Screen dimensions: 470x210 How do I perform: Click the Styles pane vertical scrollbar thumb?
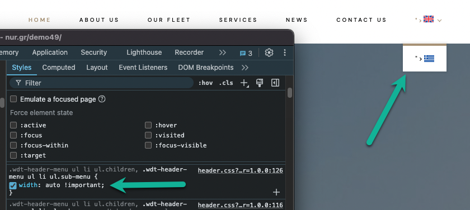[290, 93]
